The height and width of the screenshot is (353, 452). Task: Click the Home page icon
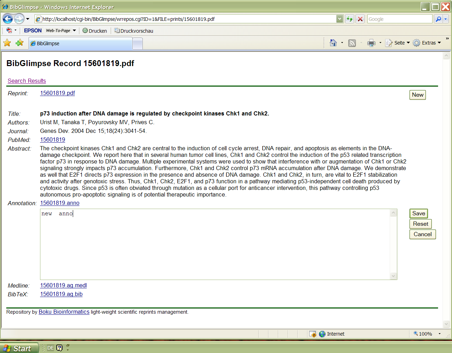pyautogui.click(x=333, y=43)
